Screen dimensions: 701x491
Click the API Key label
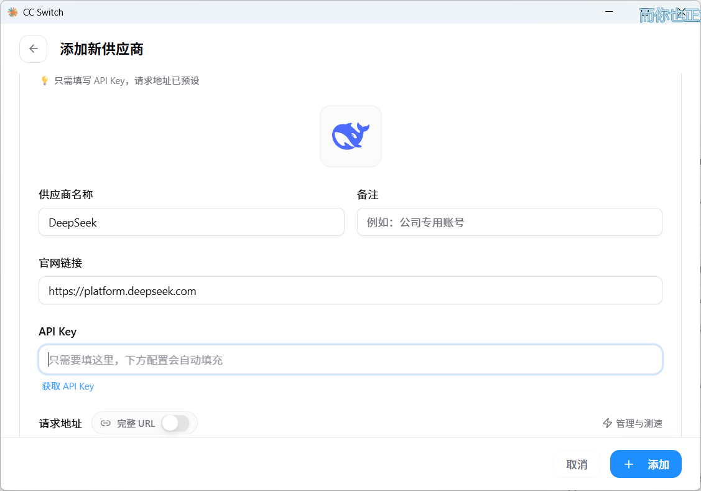(58, 332)
